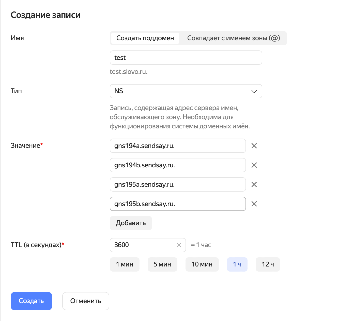This screenshot has width=338, height=321.
Task: Delete the gns194b.sendsay.ru. value entry
Action: coord(254,165)
